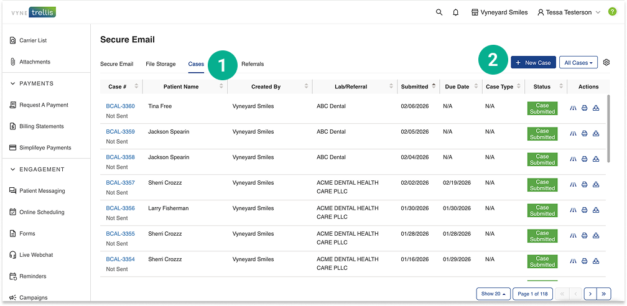Click the search magnifier icon in header
The height and width of the screenshot is (306, 627).
point(439,12)
